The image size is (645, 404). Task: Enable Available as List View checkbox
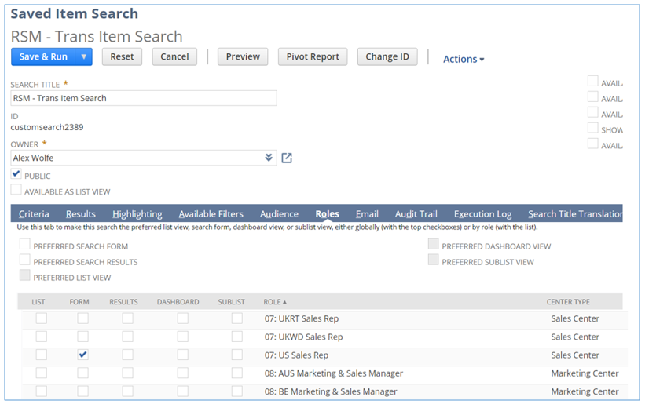click(16, 191)
